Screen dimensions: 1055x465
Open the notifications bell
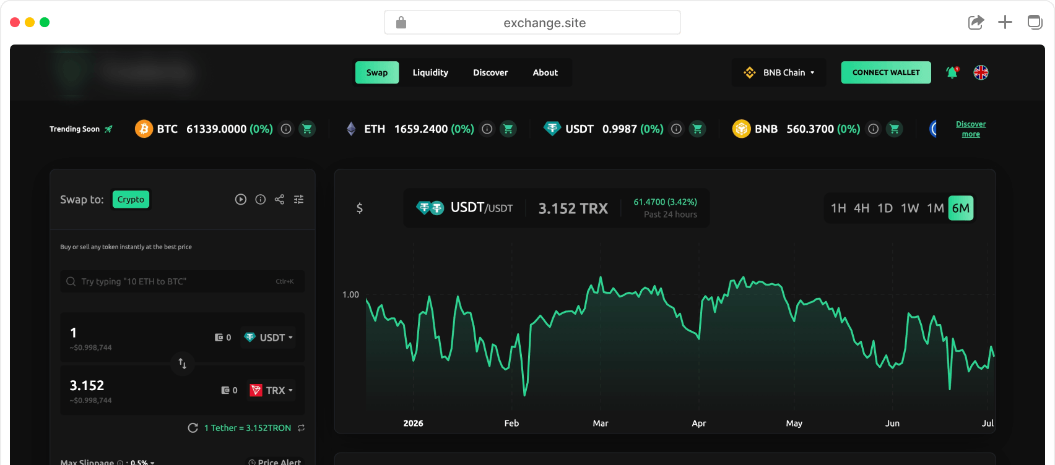point(952,72)
